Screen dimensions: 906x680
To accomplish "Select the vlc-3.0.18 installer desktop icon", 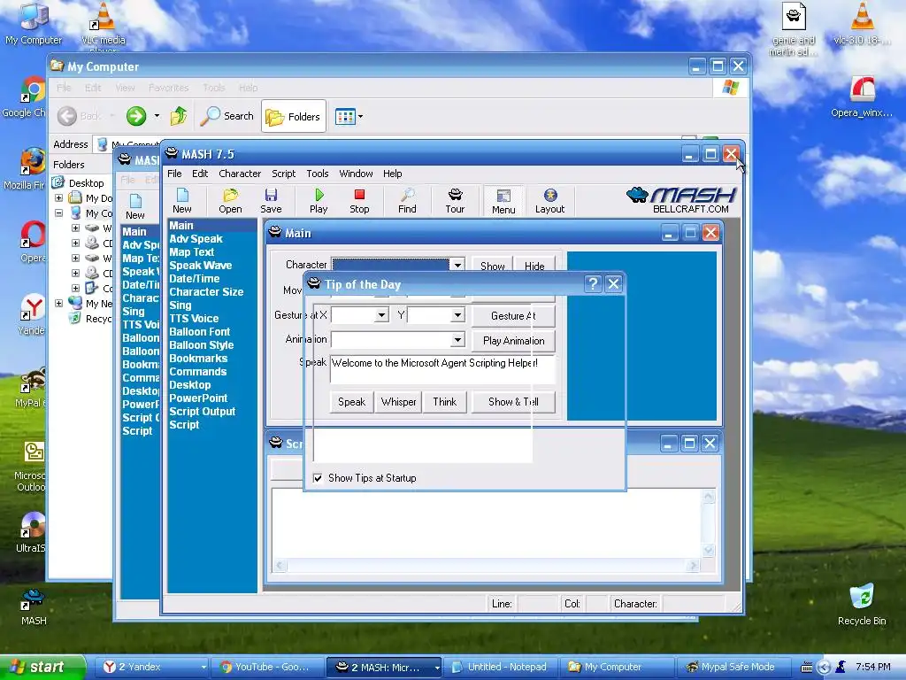I will (x=862, y=23).
